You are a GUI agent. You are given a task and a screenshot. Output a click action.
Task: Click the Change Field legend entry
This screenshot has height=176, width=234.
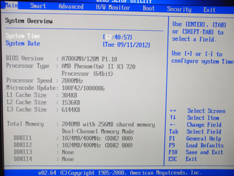click(204, 125)
